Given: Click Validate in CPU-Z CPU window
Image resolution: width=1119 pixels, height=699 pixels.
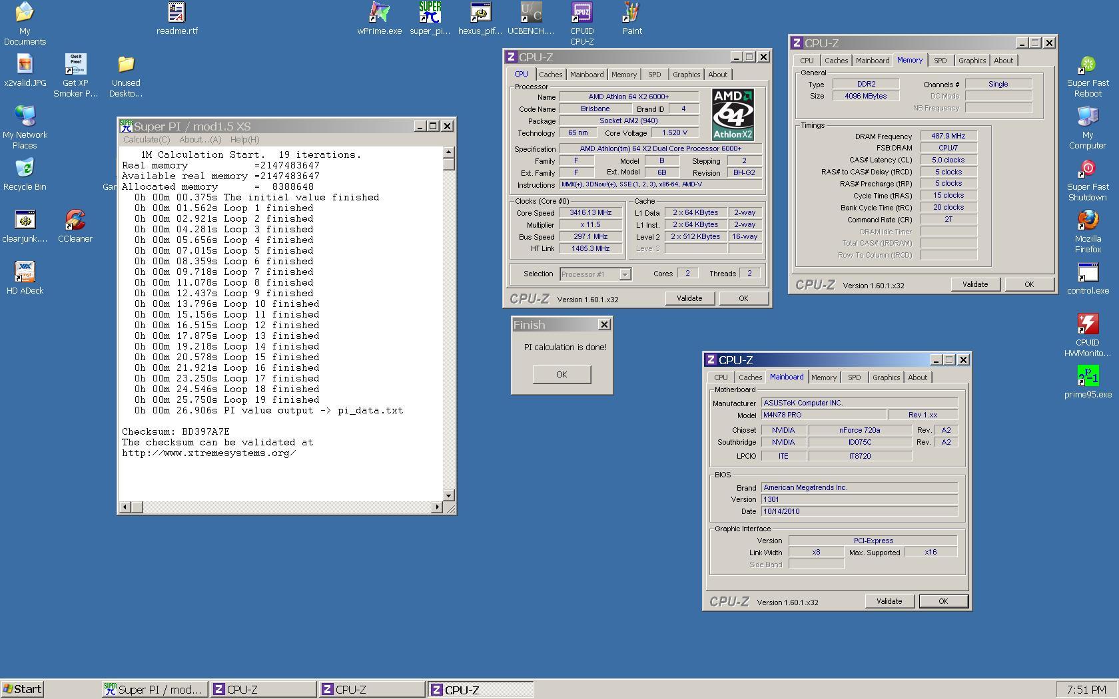Looking at the screenshot, I should (x=689, y=298).
